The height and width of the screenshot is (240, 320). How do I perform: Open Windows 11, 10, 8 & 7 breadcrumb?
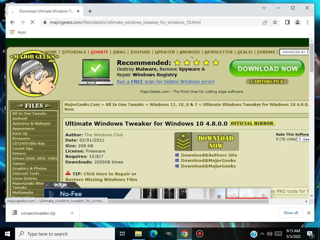[173, 104]
